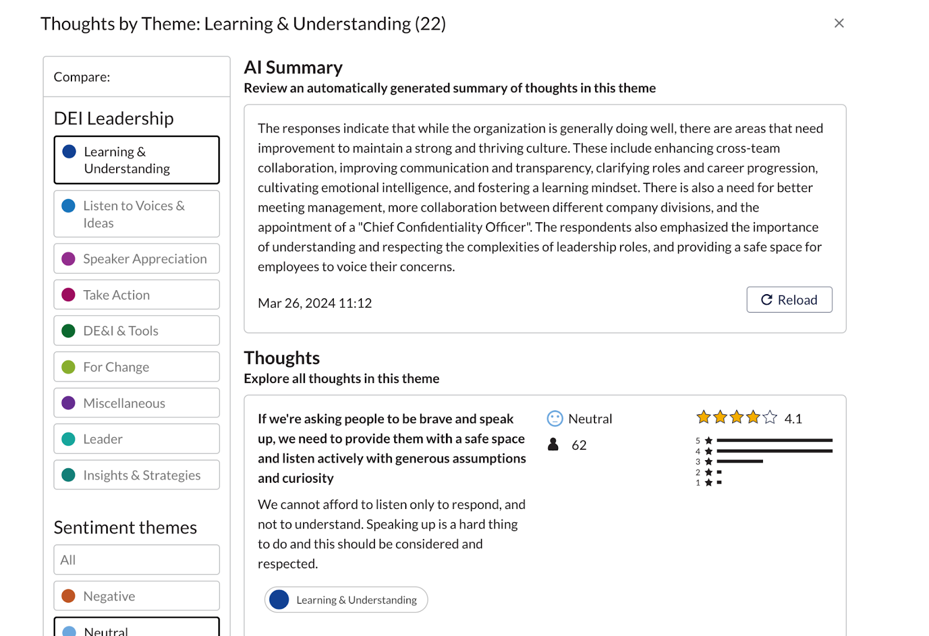Click the reload arrow icon in AI Summary
The width and height of the screenshot is (929, 636).
tap(766, 299)
